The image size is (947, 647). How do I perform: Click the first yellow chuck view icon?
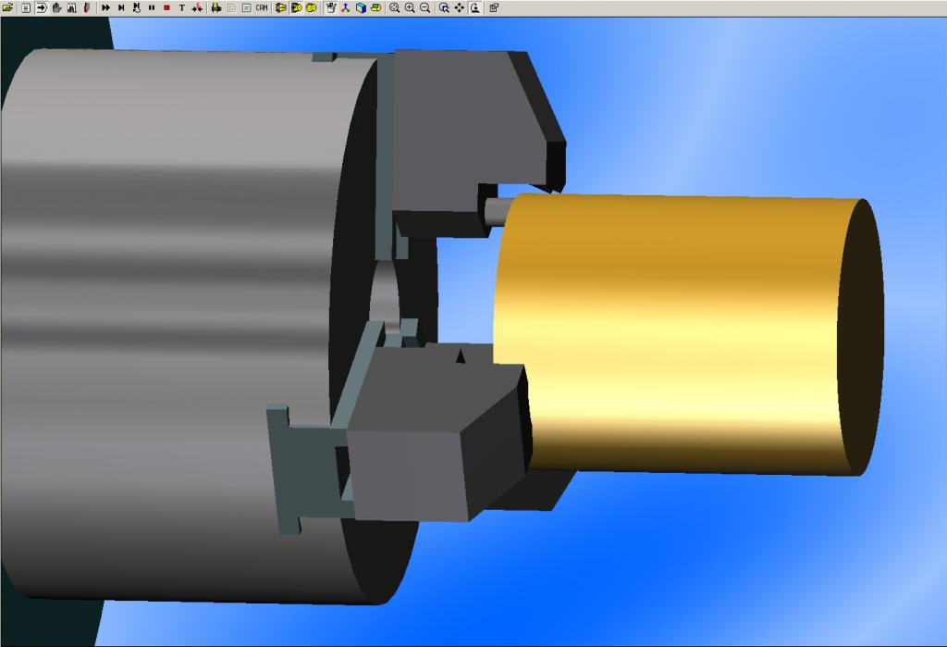coord(281,7)
